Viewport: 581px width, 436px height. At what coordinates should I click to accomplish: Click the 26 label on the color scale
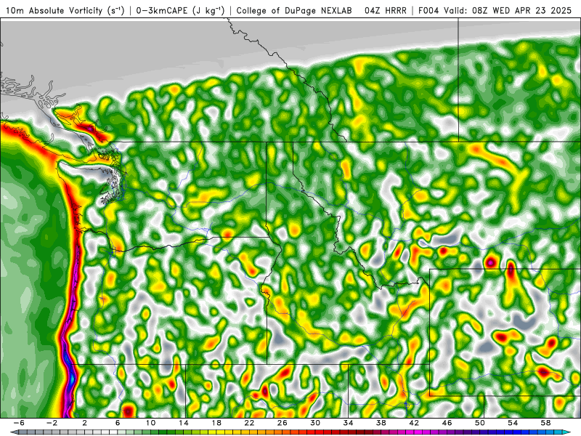coord(282,423)
